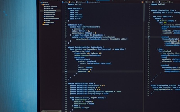Viewport: 180px width, 112px height.
Task: Click 'struct SwiftCalcView: View {' line
Action: (82, 83)
